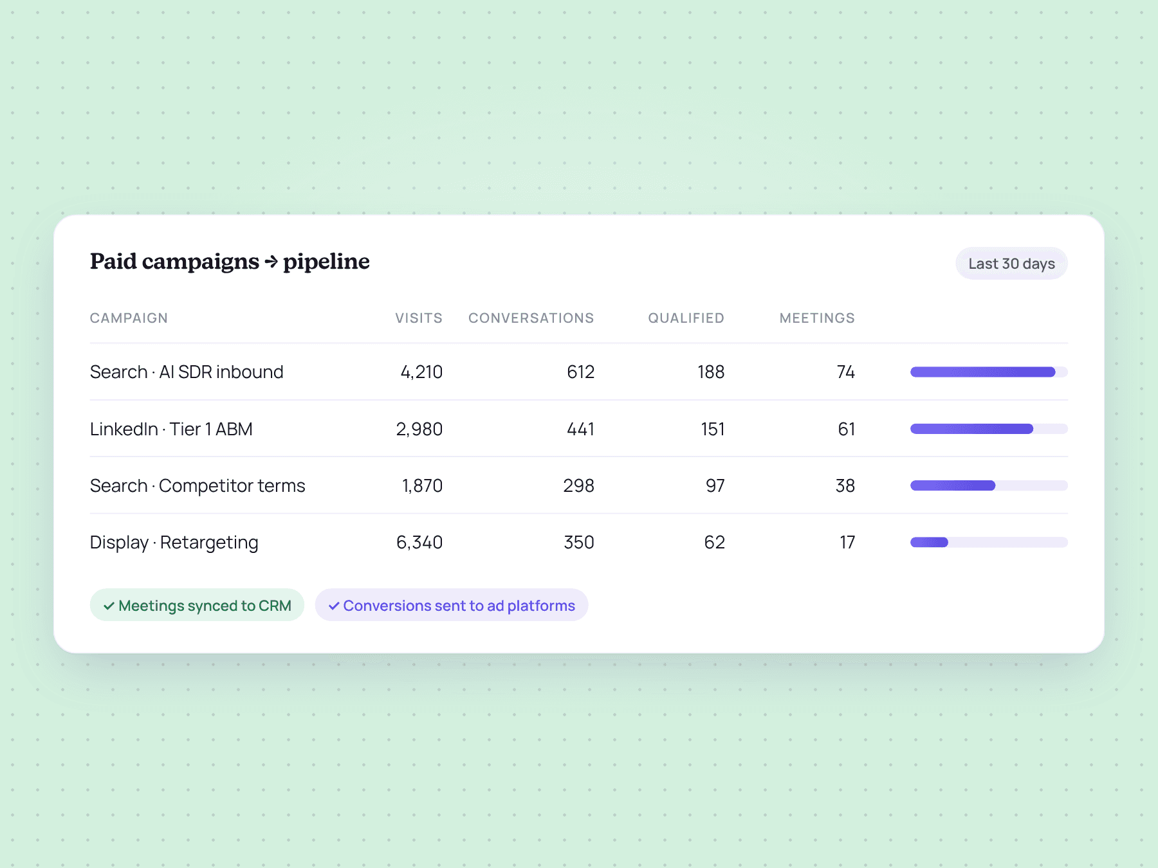Click the 441 conversations value

pos(580,429)
